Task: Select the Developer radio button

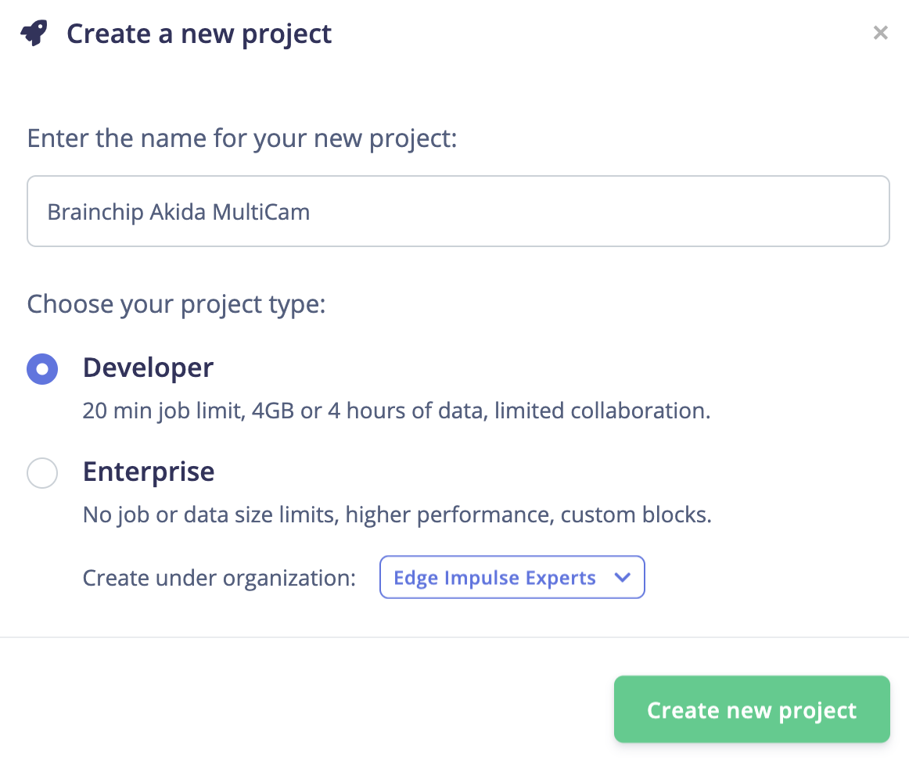Action: click(42, 369)
